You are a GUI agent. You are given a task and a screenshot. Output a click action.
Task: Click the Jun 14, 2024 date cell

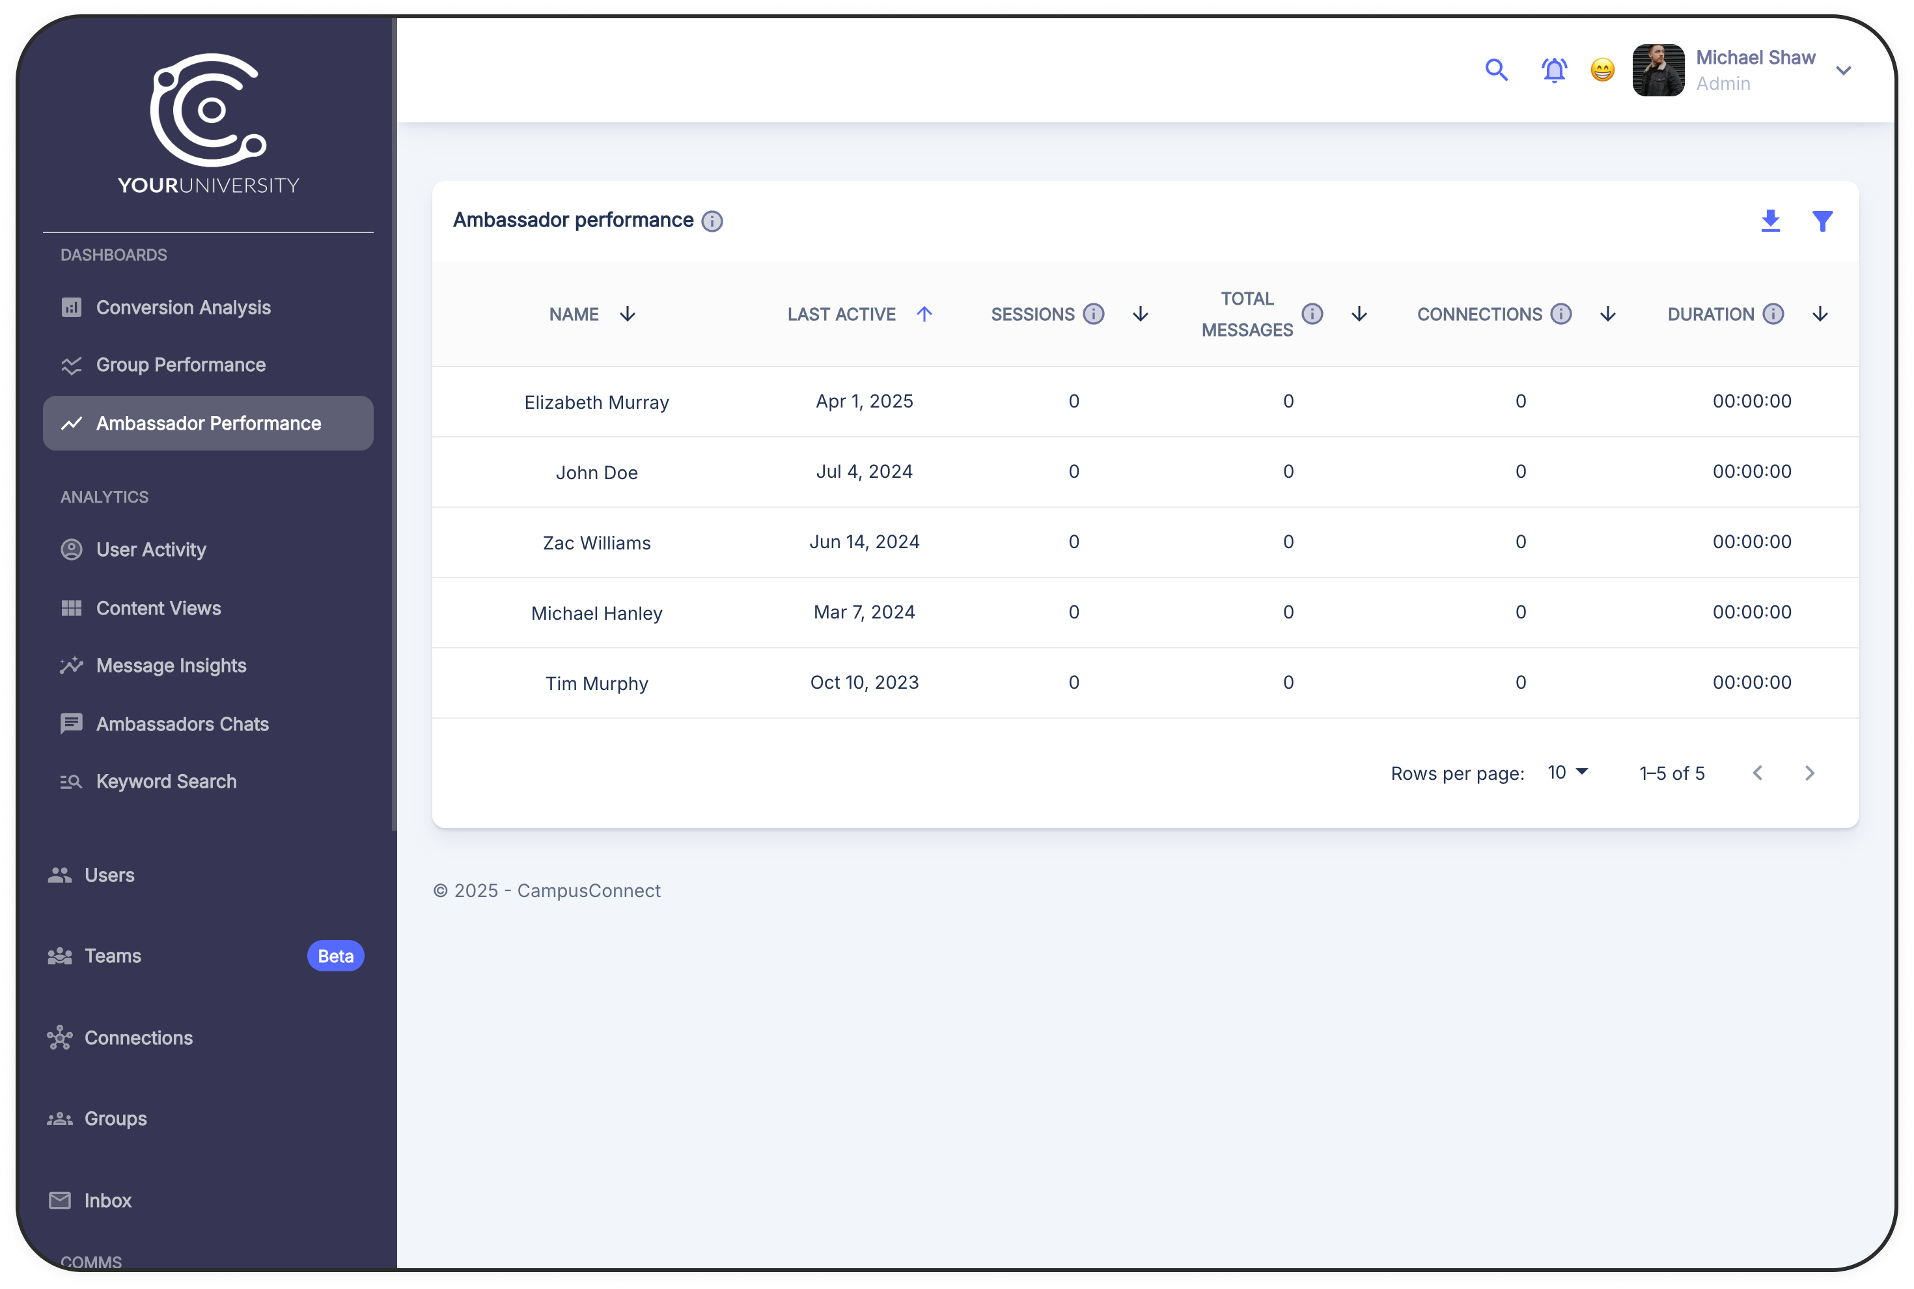pos(864,542)
